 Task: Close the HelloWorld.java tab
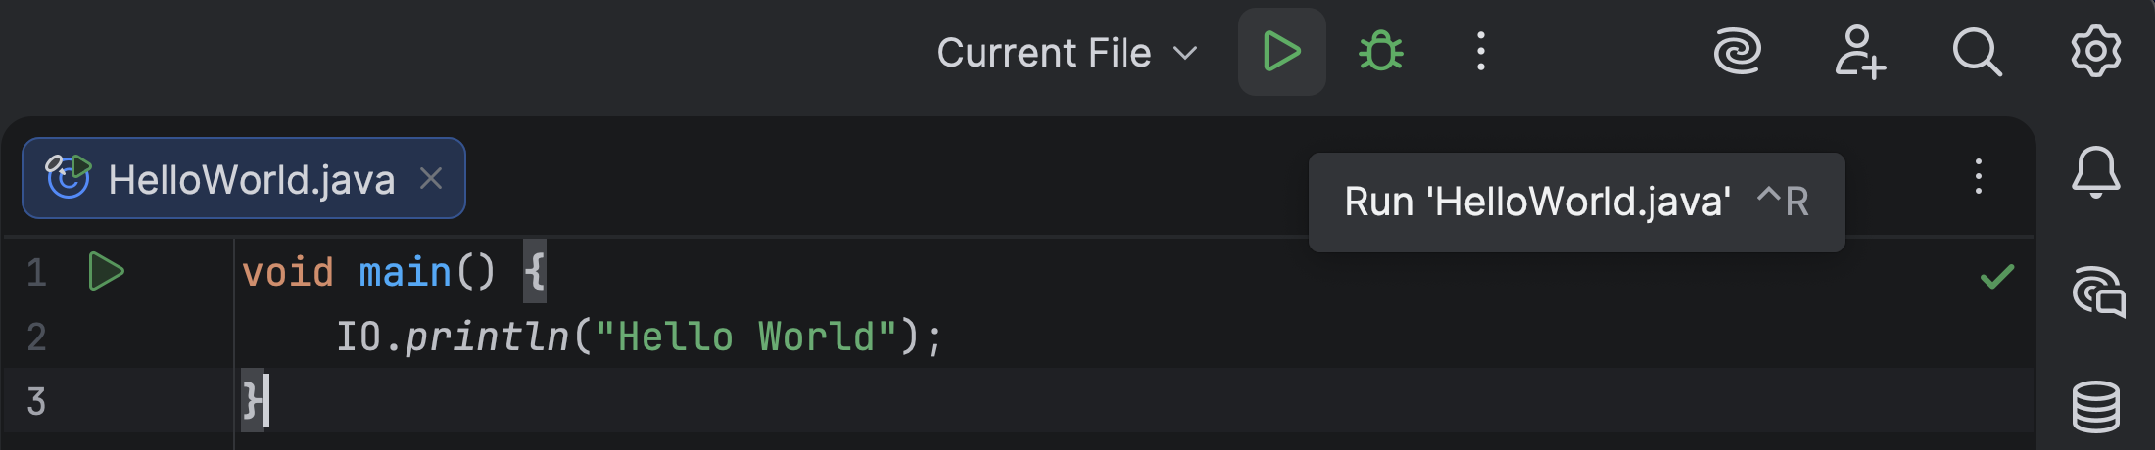point(431,178)
